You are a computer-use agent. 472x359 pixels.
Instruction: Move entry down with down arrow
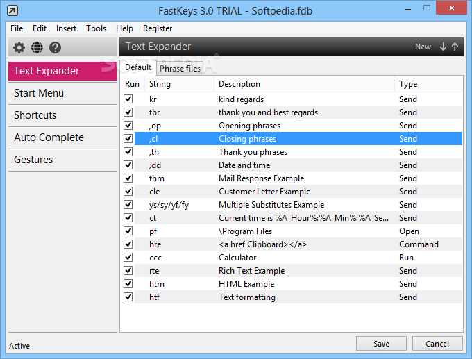(x=443, y=47)
